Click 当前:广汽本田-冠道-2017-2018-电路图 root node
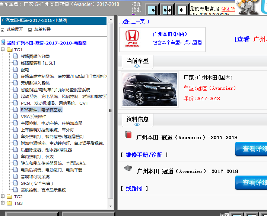267x216 pixels. pyautogui.click(x=47, y=43)
